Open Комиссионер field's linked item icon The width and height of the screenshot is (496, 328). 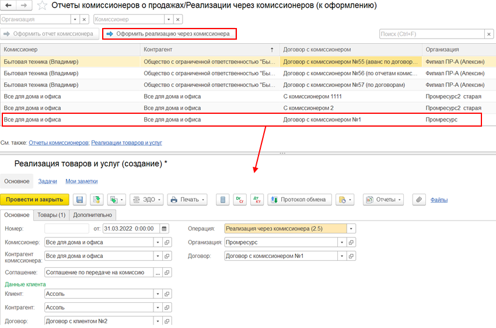[167, 242]
